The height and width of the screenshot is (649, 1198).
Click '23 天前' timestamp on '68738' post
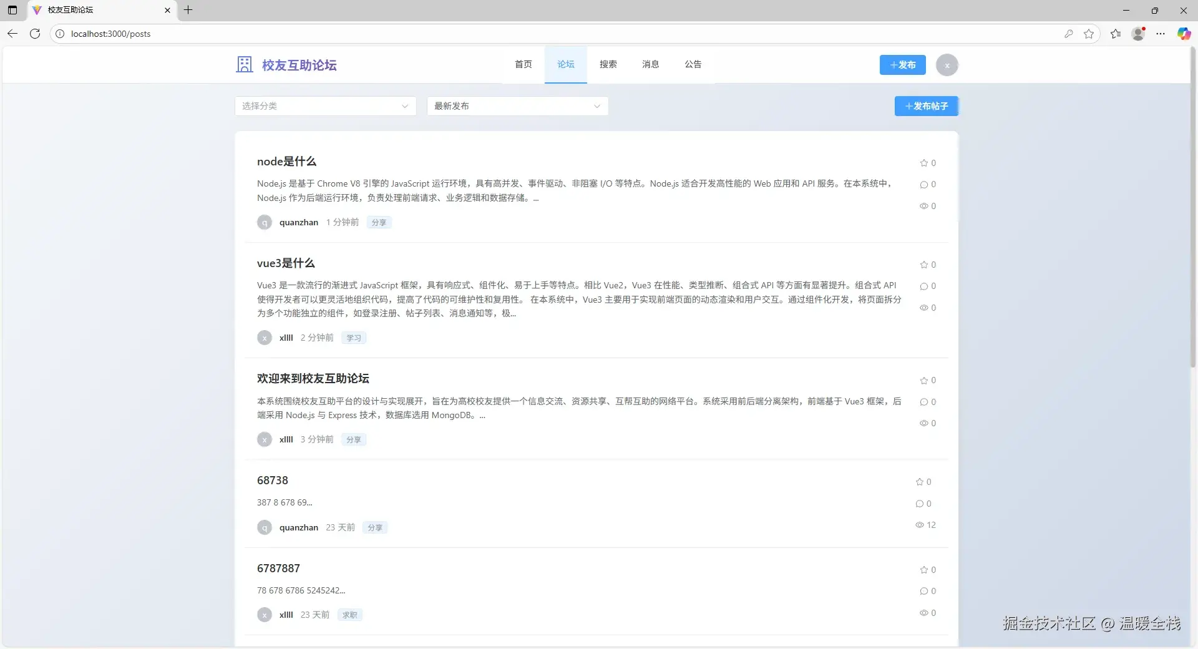341,527
